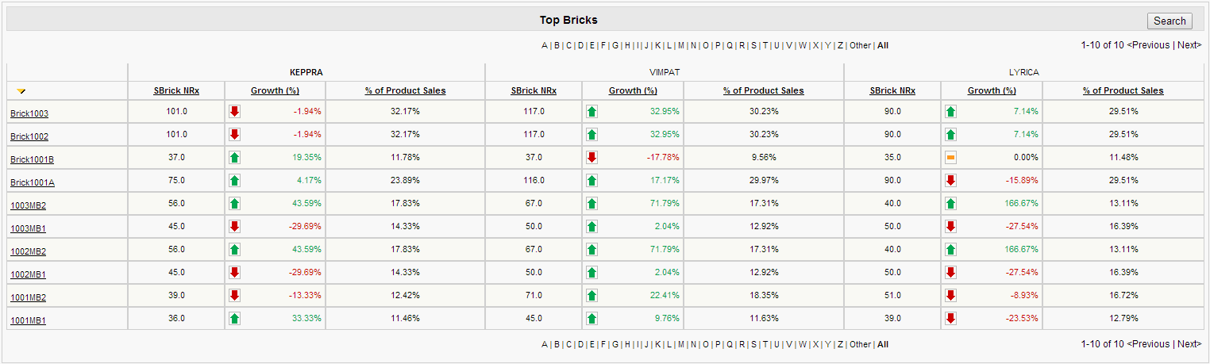Image resolution: width=1210 pixels, height=364 pixels.
Task: Select 'Other' filter in top alphabet bar
Action: coord(860,46)
